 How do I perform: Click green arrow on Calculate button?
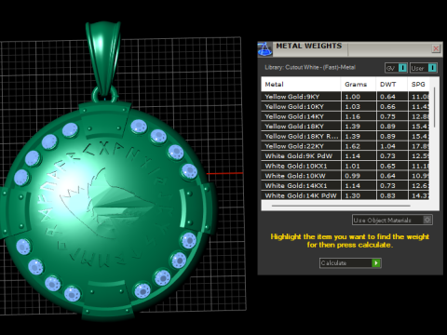tap(376, 263)
